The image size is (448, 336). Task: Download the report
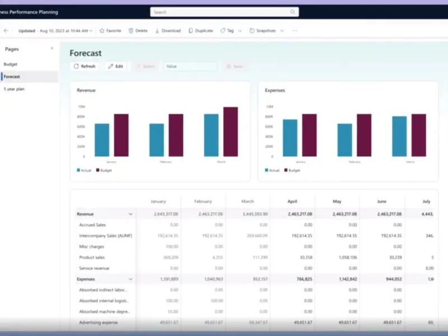(x=167, y=31)
